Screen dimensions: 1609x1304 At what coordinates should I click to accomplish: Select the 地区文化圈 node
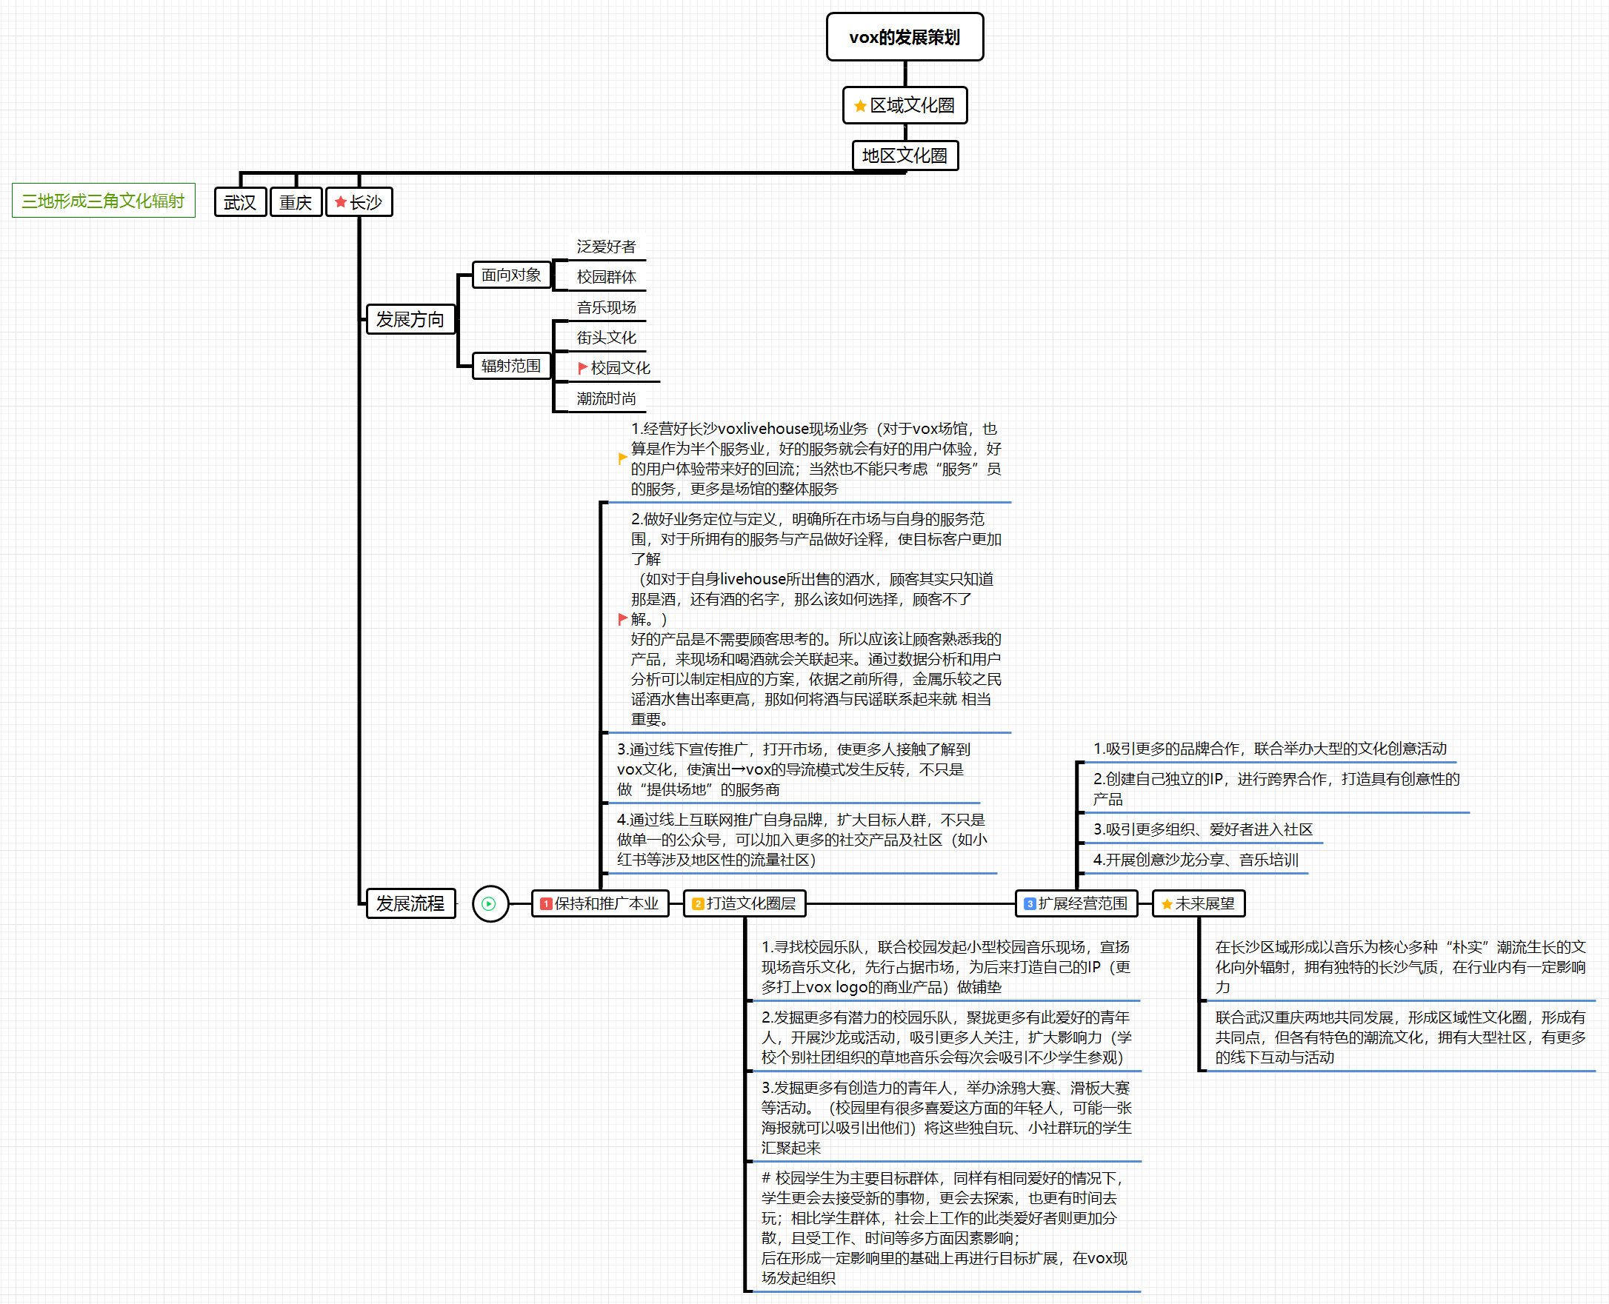pyautogui.click(x=905, y=156)
